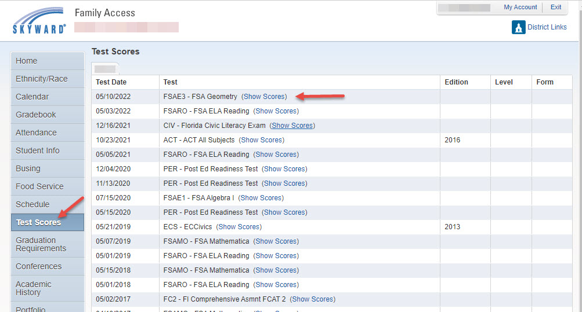Click the Exit link
The width and height of the screenshot is (582, 312).
556,8
